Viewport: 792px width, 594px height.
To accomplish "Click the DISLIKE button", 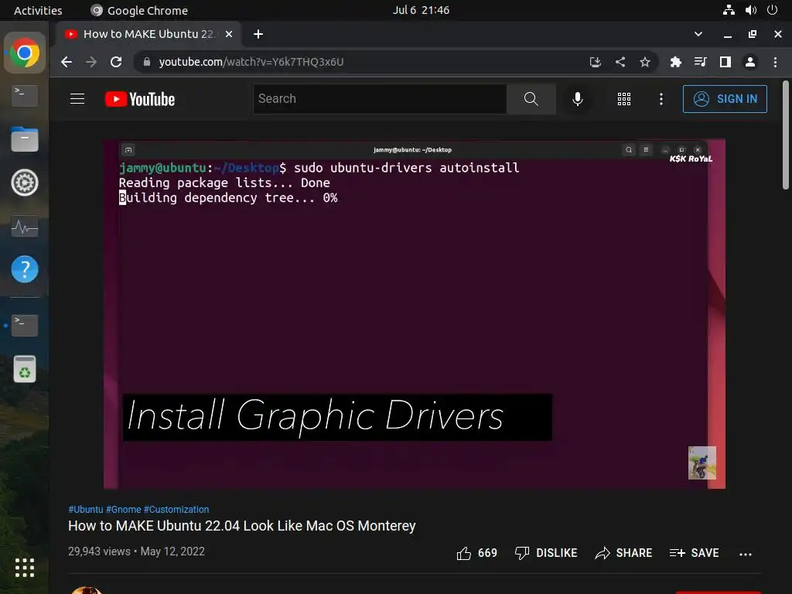I will point(546,553).
